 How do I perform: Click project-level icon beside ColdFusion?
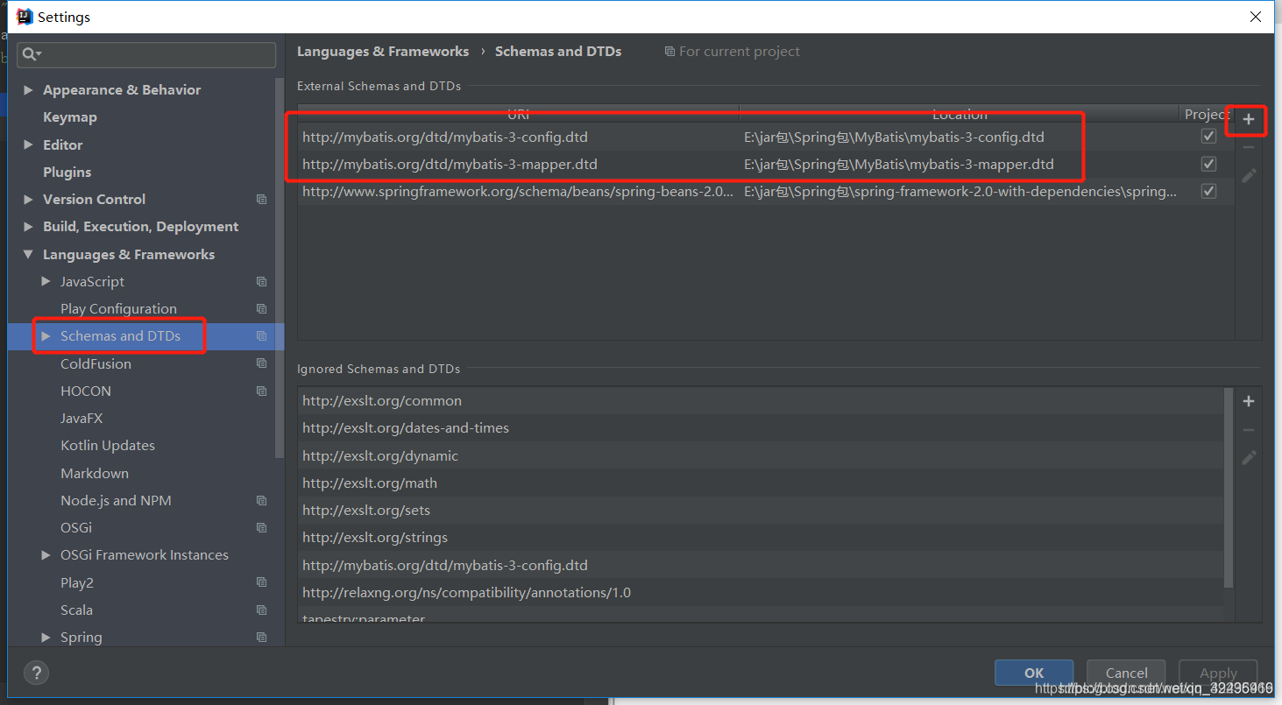pyautogui.click(x=261, y=363)
